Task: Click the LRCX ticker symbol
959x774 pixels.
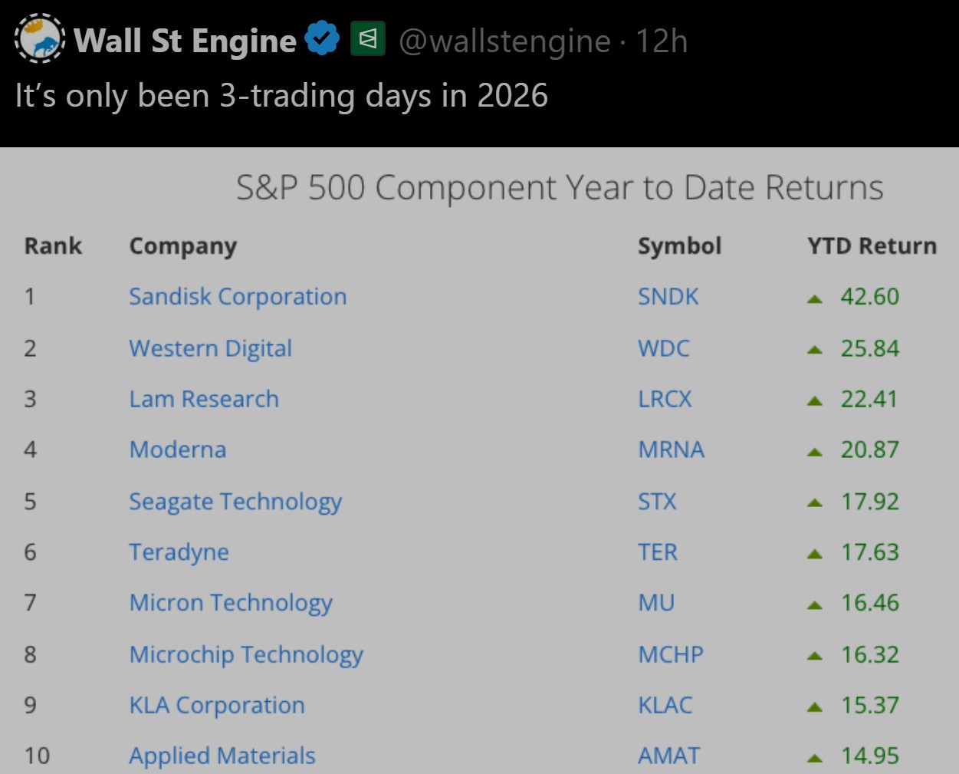Action: [x=665, y=399]
